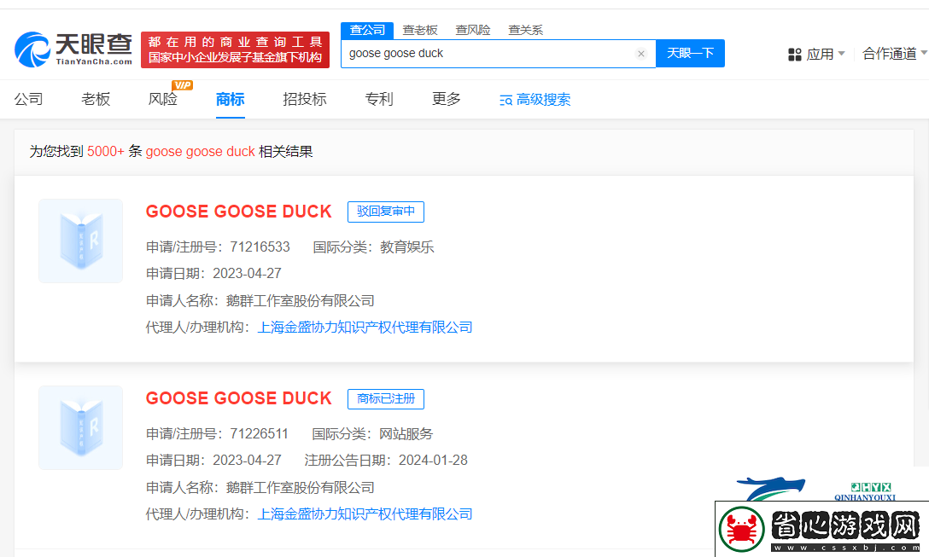Select the 查公司 search tab
This screenshot has width=929, height=557.
tap(367, 30)
